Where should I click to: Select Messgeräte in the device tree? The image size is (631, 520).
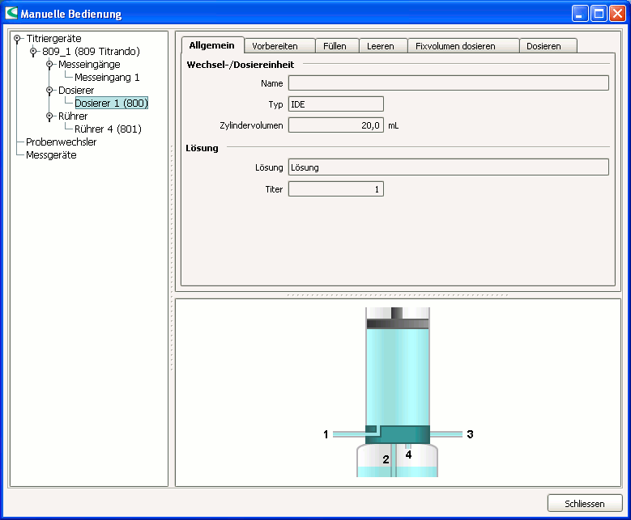coord(51,155)
